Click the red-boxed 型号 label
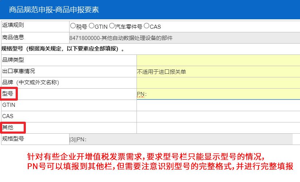The image size is (300, 182). [x=8, y=94]
